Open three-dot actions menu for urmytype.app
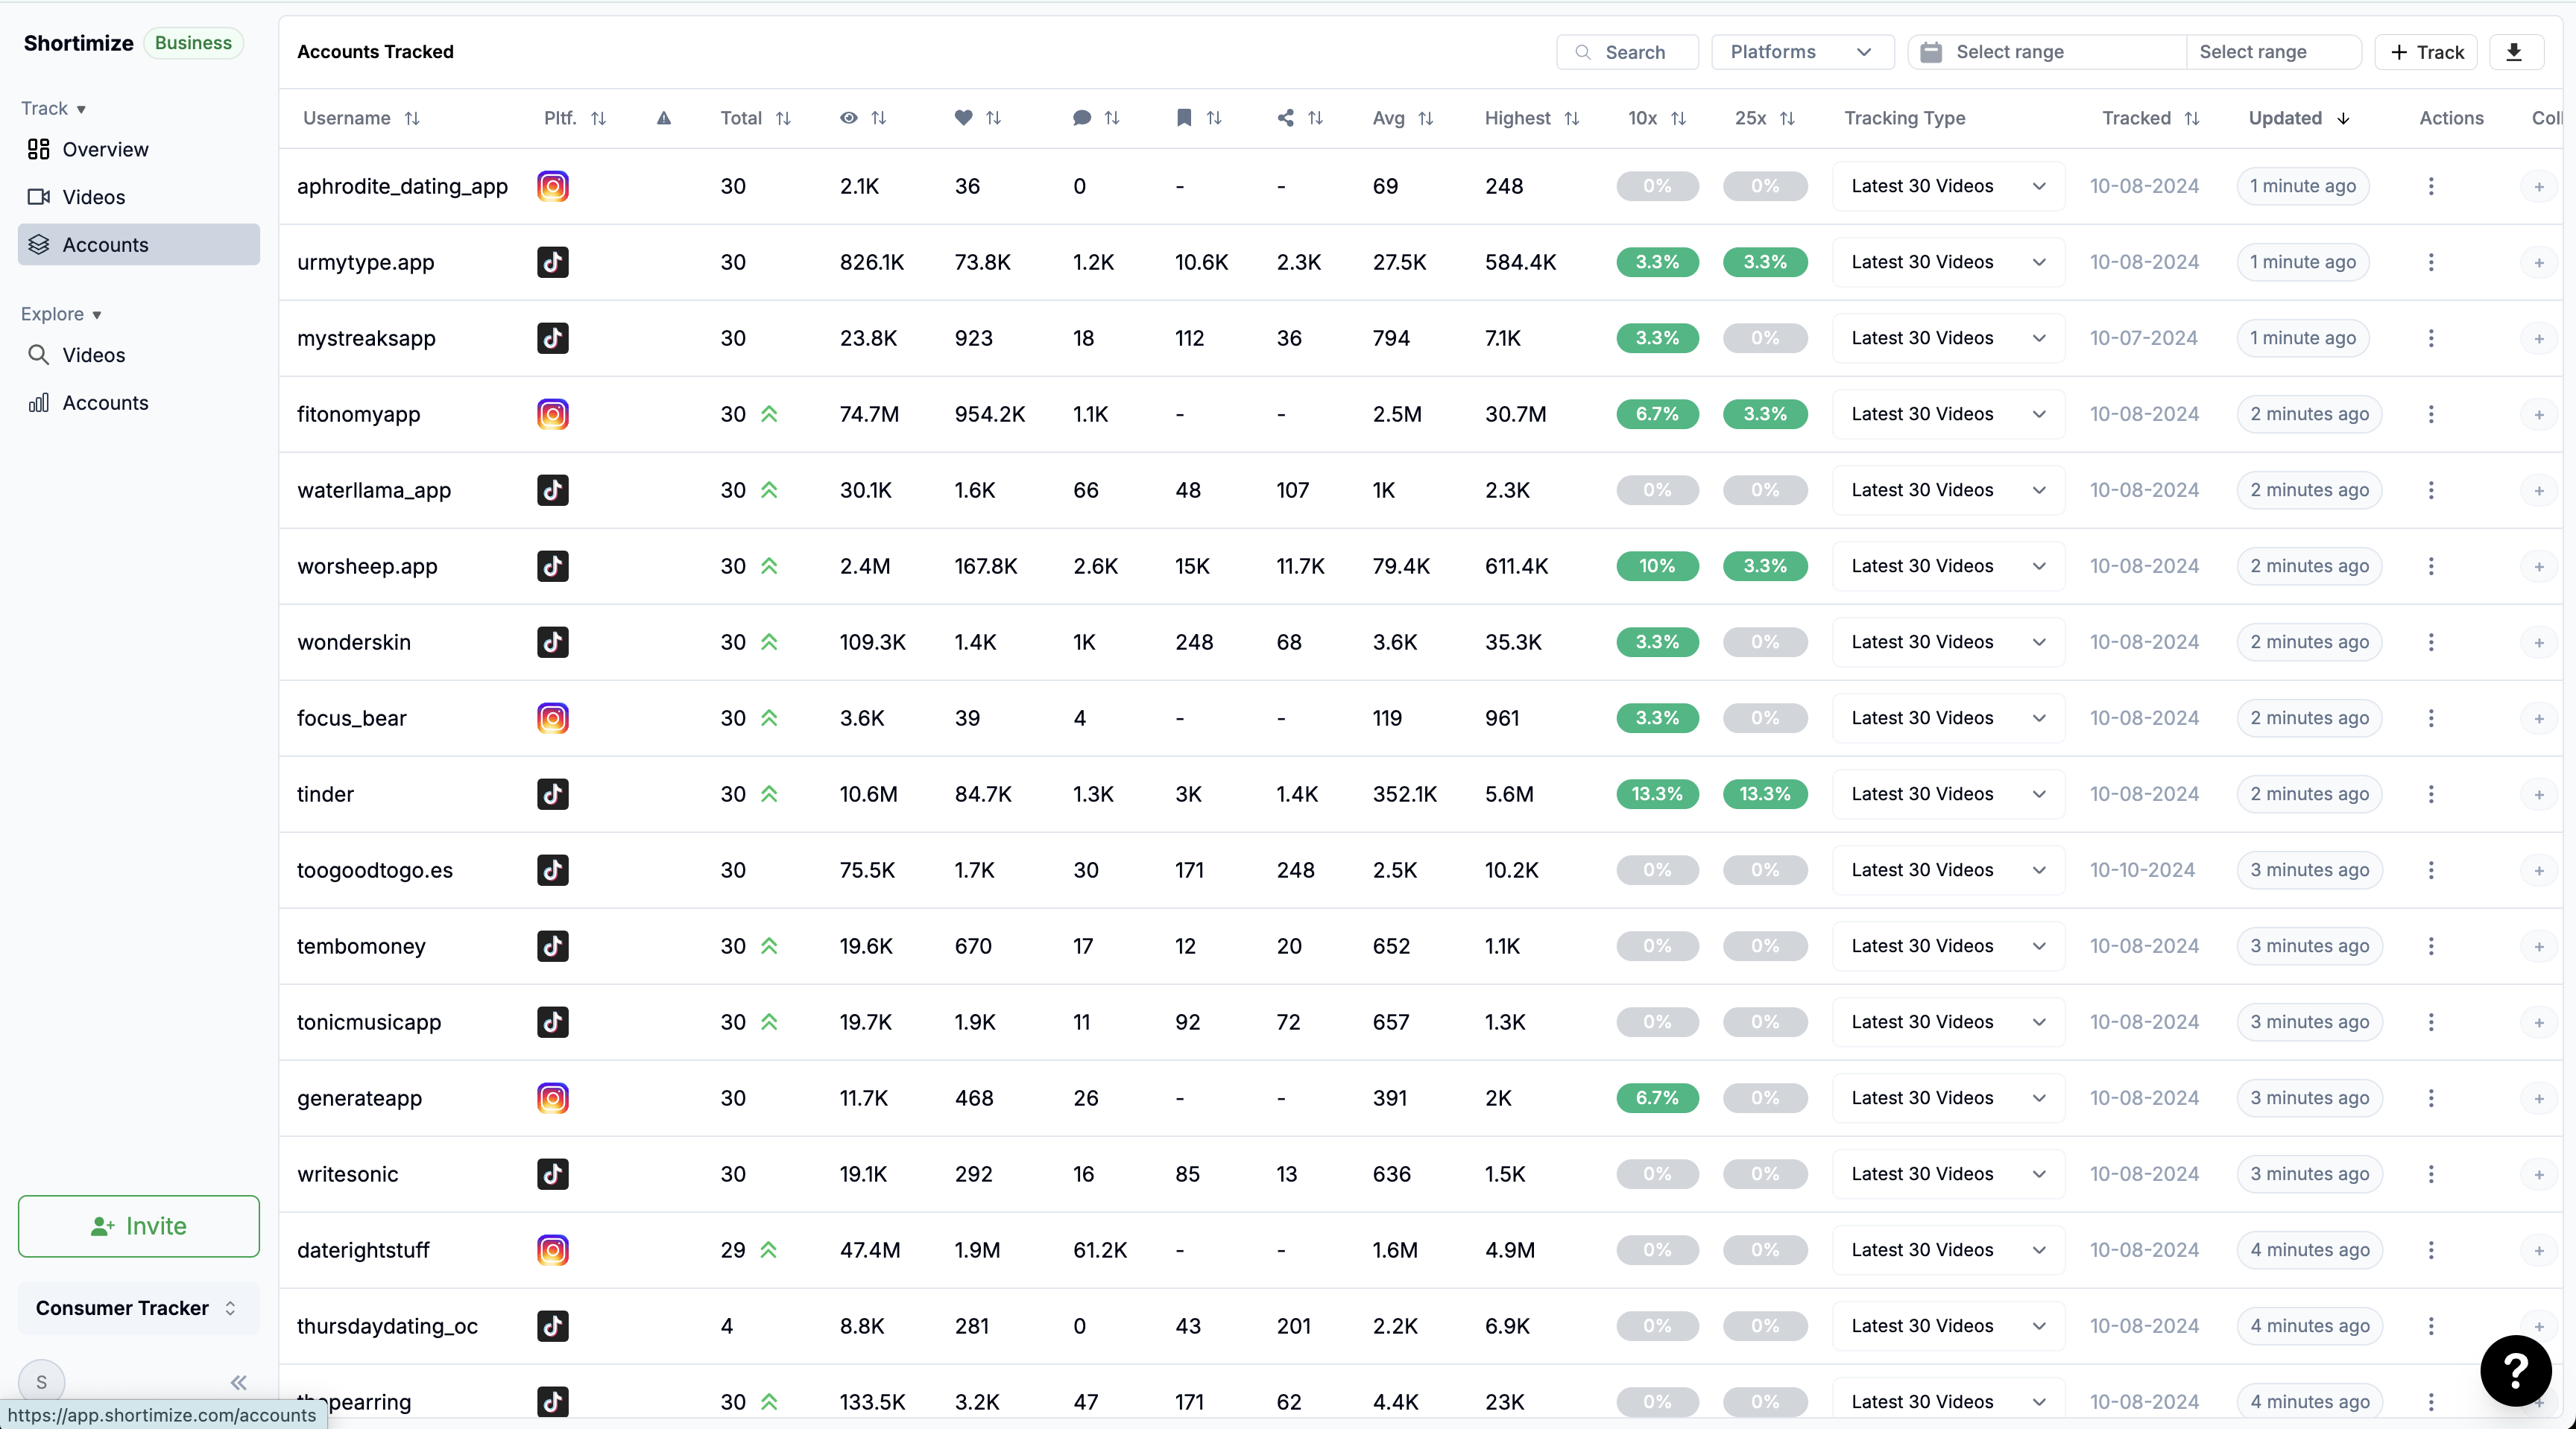 pos(2431,262)
